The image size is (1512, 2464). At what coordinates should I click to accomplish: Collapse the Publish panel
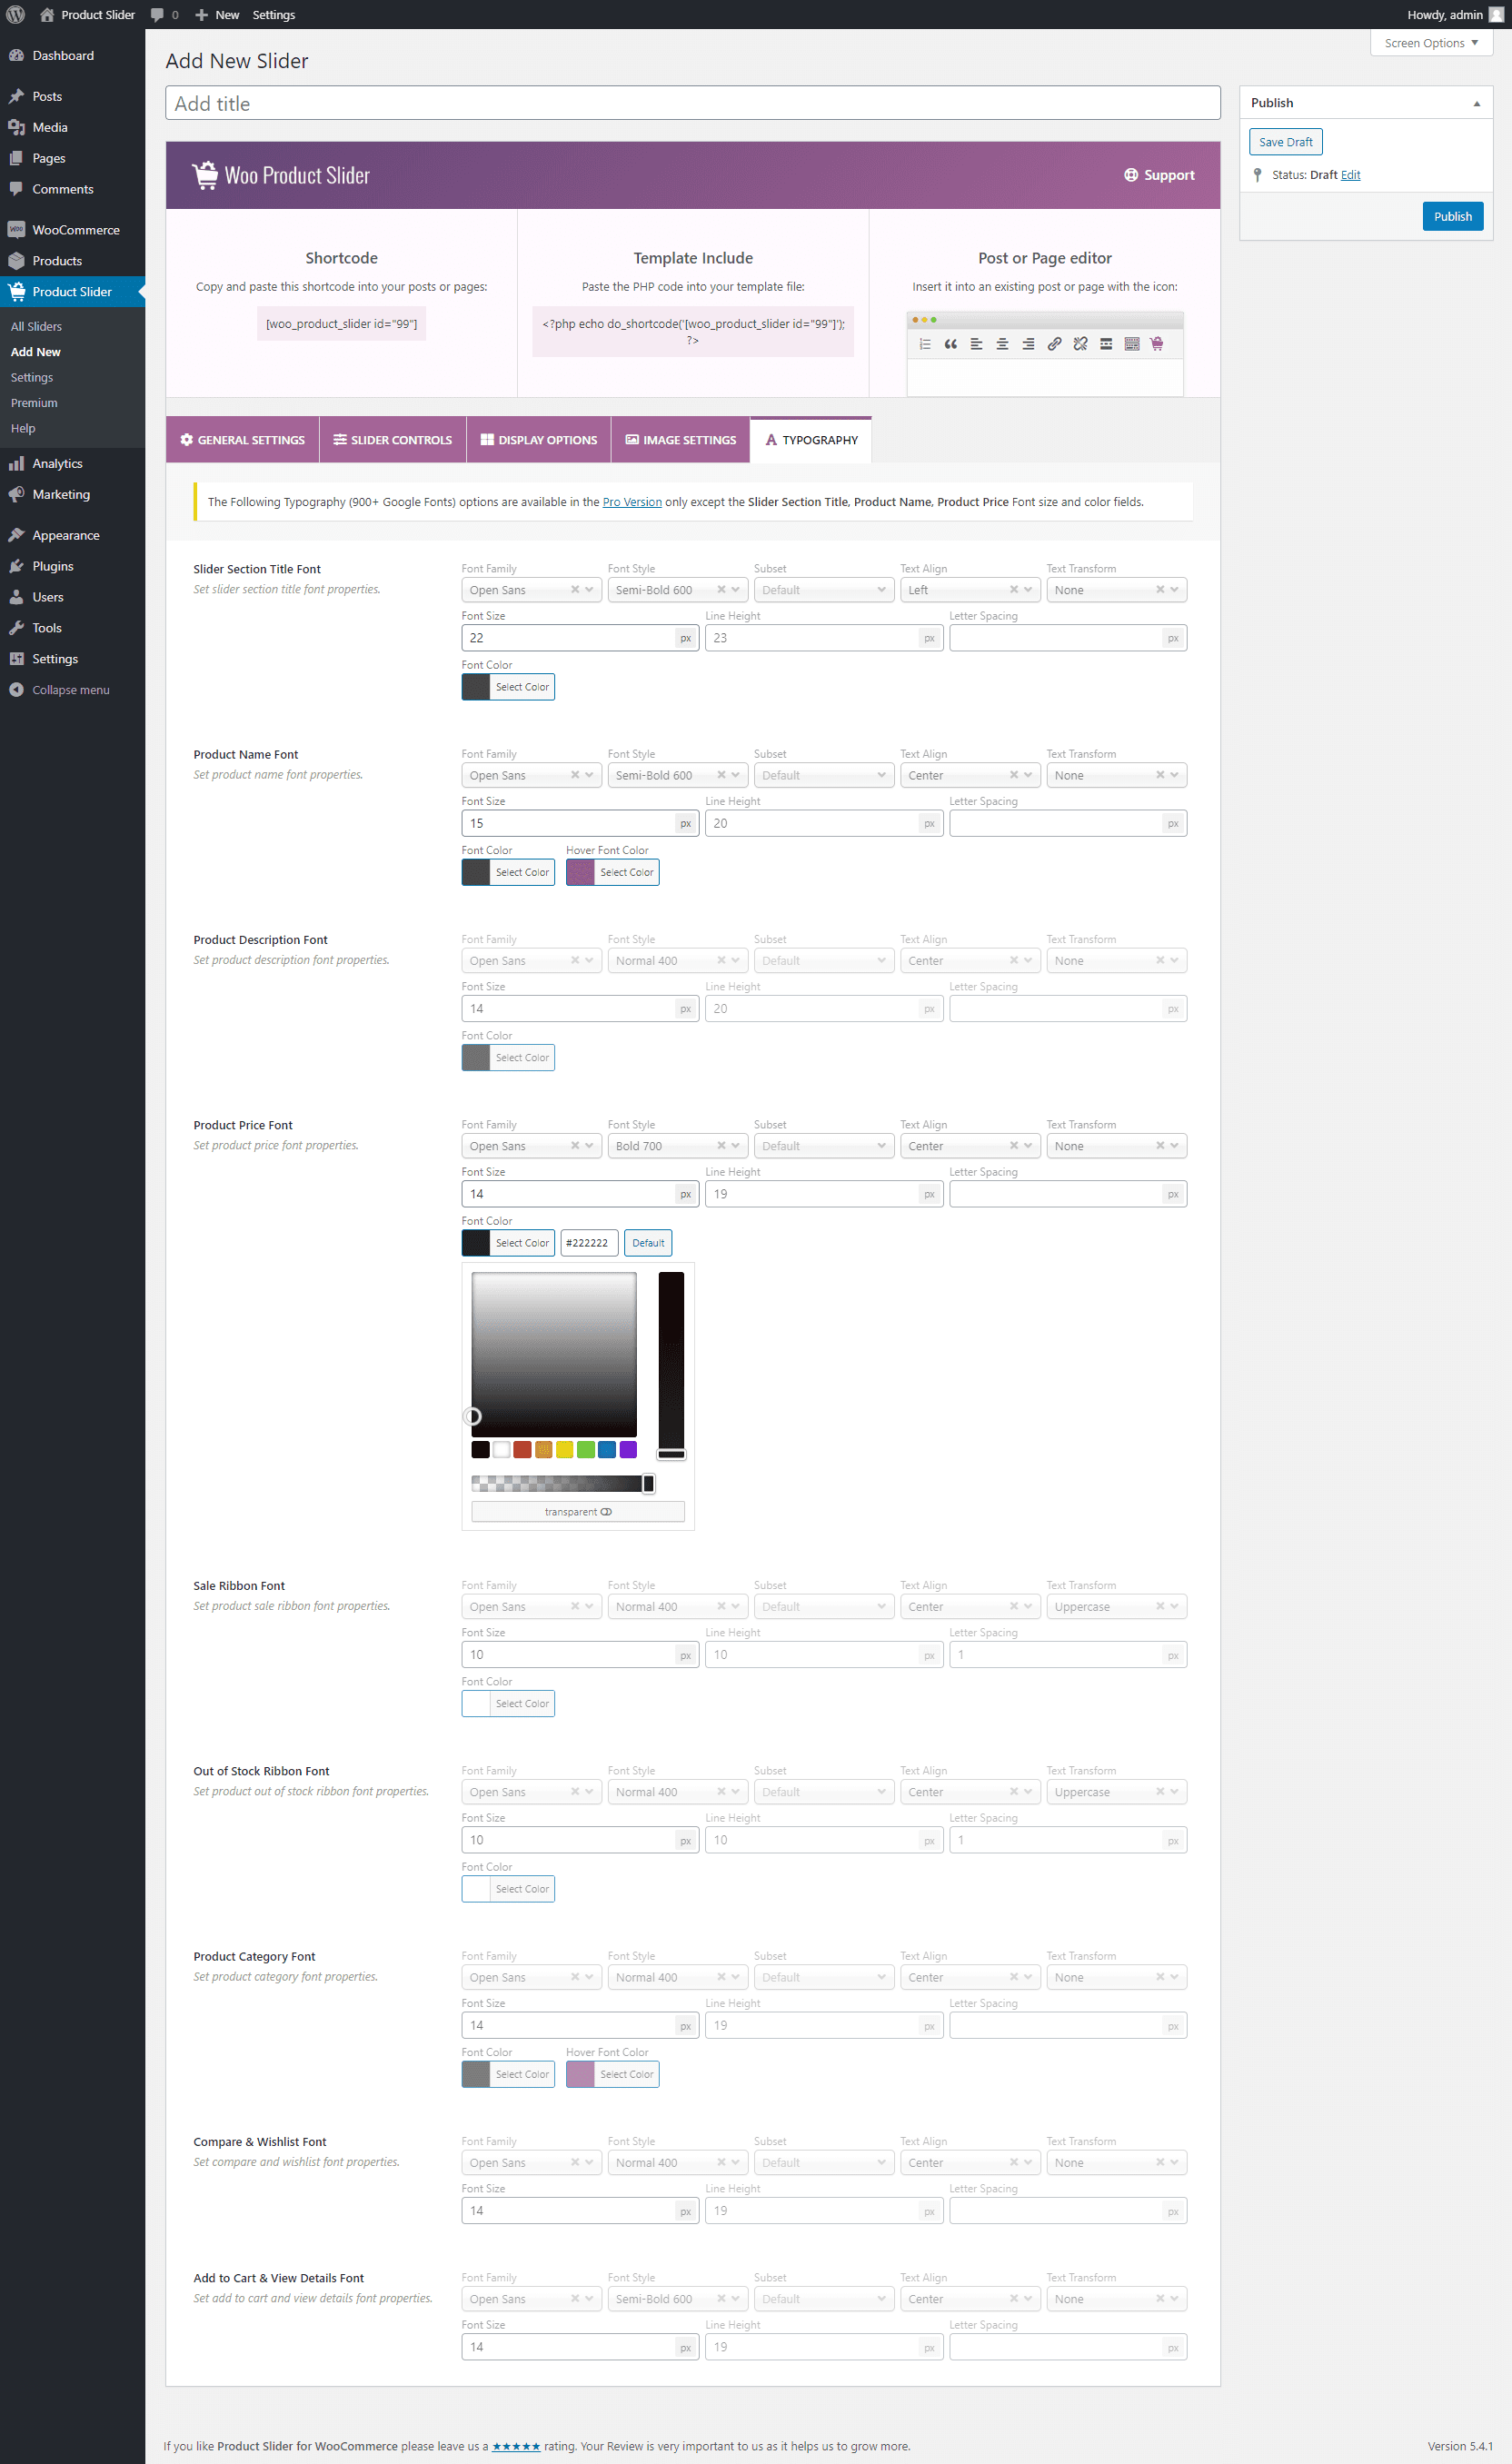tap(1476, 103)
